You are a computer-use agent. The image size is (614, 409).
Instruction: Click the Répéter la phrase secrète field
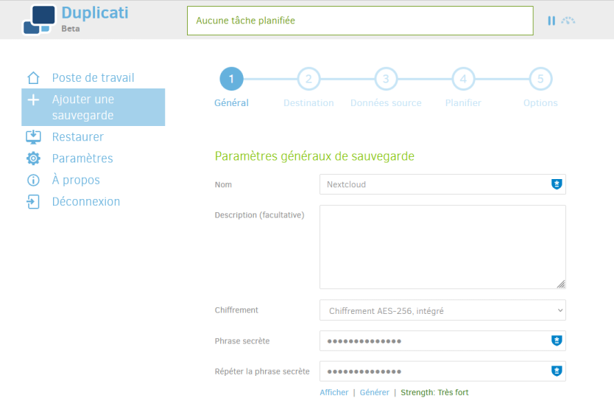point(442,371)
